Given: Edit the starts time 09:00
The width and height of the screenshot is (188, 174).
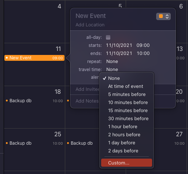Looking at the screenshot, I should point(143,45).
